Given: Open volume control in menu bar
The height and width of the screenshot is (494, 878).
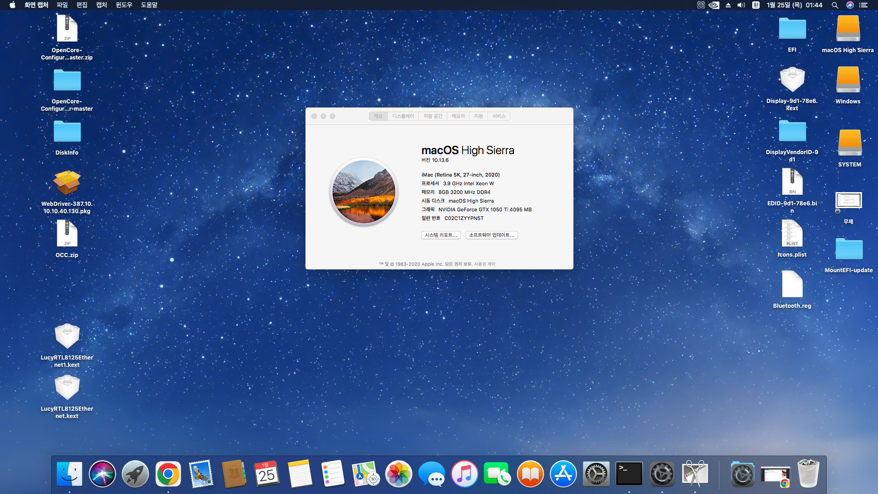Looking at the screenshot, I should pos(741,5).
